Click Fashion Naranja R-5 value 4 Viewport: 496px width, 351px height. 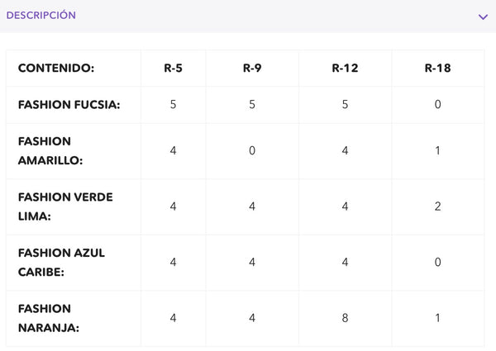173,318
